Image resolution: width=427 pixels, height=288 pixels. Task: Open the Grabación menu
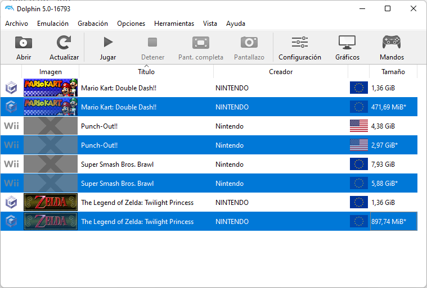[x=93, y=24]
